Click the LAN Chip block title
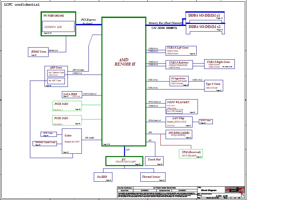This screenshot has width=283, height=200. click(178, 118)
